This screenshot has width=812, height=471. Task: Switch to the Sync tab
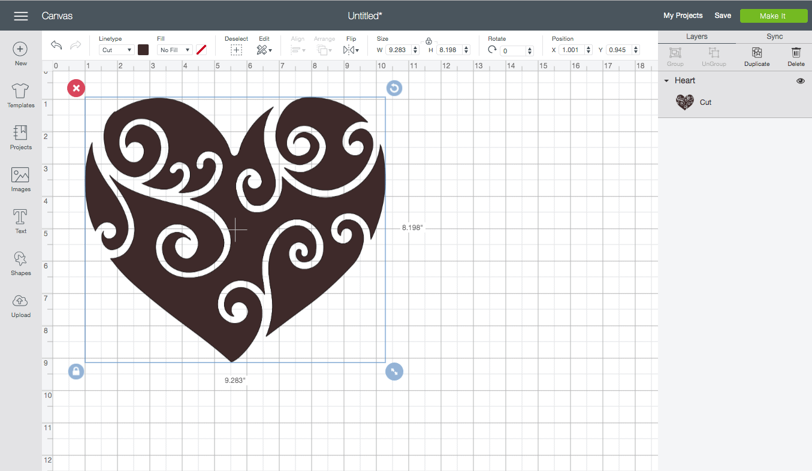[x=774, y=37]
